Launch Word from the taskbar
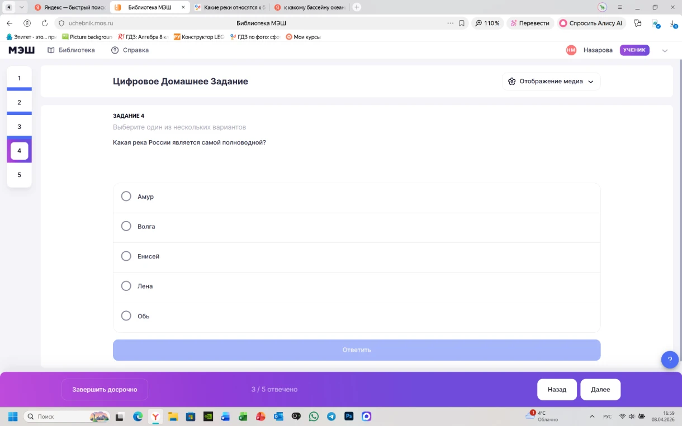Image resolution: width=682 pixels, height=426 pixels. [x=225, y=417]
